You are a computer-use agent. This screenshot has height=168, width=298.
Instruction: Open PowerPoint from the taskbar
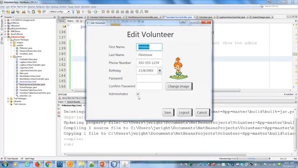click(x=103, y=164)
